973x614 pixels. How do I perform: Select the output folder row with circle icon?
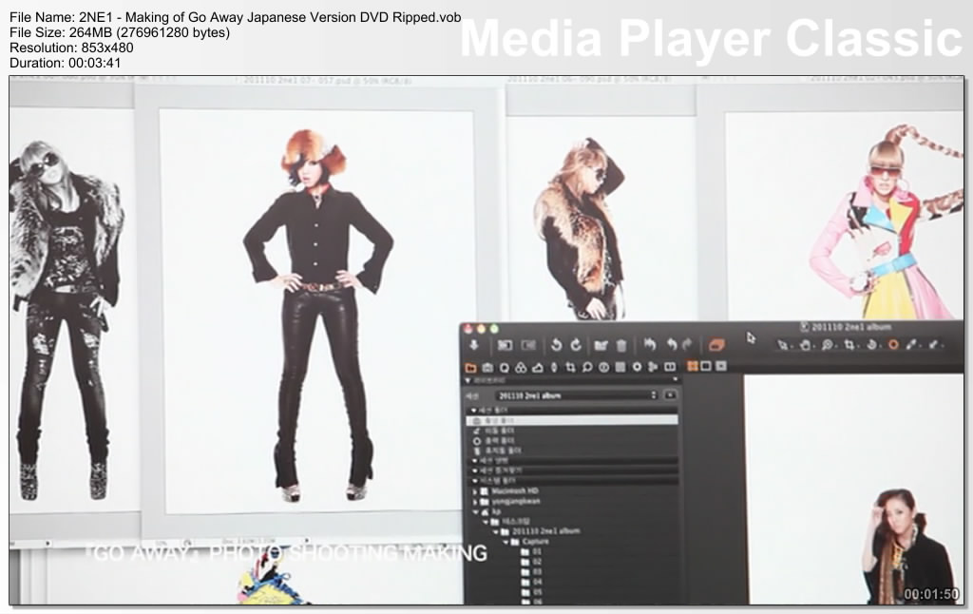pyautogui.click(x=495, y=441)
